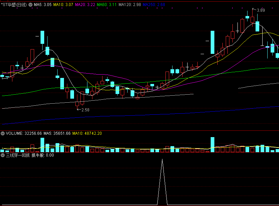Click the 2.58 low price marker
This screenshot has height=206, width=279.
(x=85, y=110)
